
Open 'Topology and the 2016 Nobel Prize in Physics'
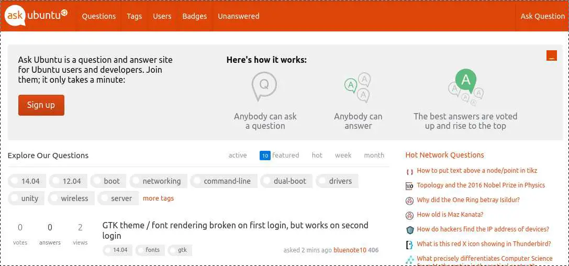481,185
